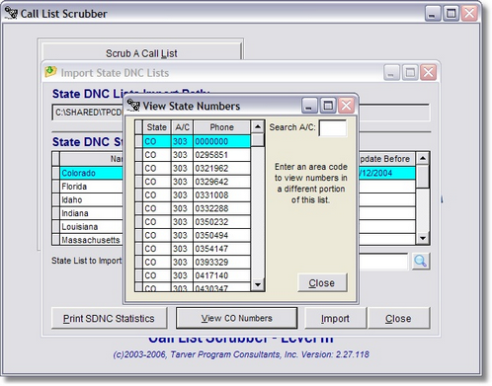492x386 pixels.
Task: Click the import path field showing C:\SHARED\TPCD
Action: 87,113
